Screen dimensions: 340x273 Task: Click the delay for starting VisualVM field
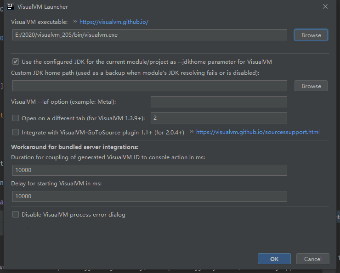tap(150, 196)
